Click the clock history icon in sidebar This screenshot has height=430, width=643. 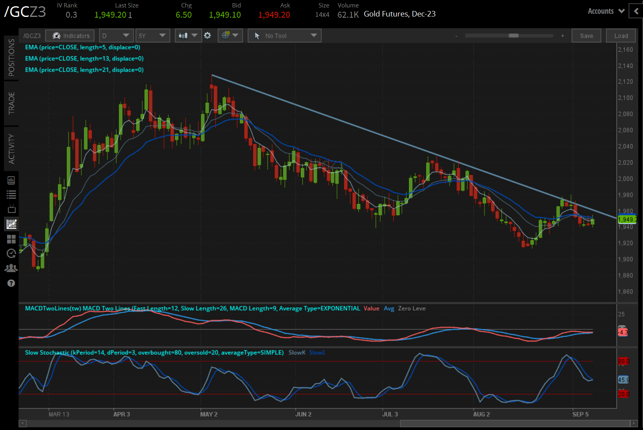click(x=11, y=254)
